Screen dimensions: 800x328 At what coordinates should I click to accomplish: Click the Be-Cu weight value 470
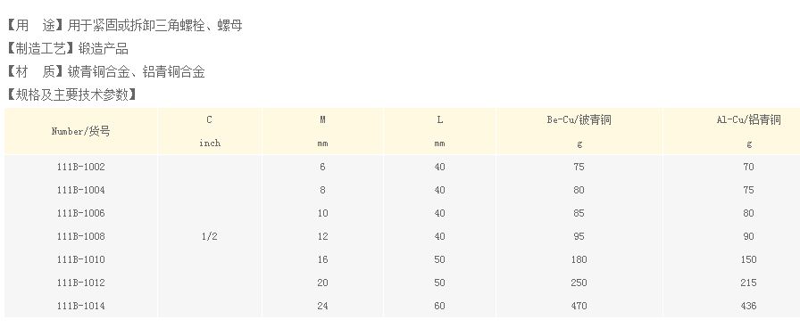tap(579, 306)
